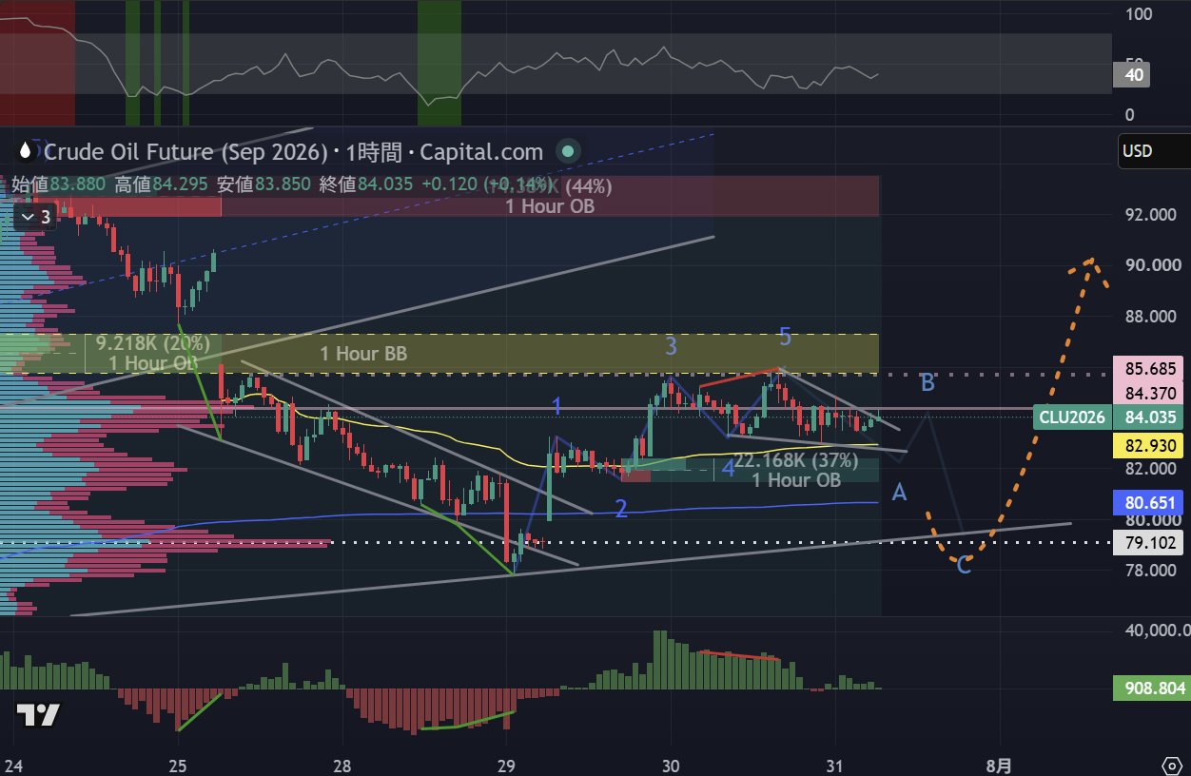Click the 84.370 price label

point(1151,393)
